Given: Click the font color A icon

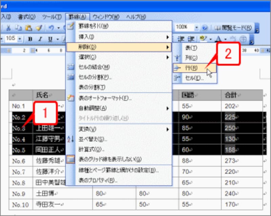Looking at the screenshot, I should [x=218, y=39].
